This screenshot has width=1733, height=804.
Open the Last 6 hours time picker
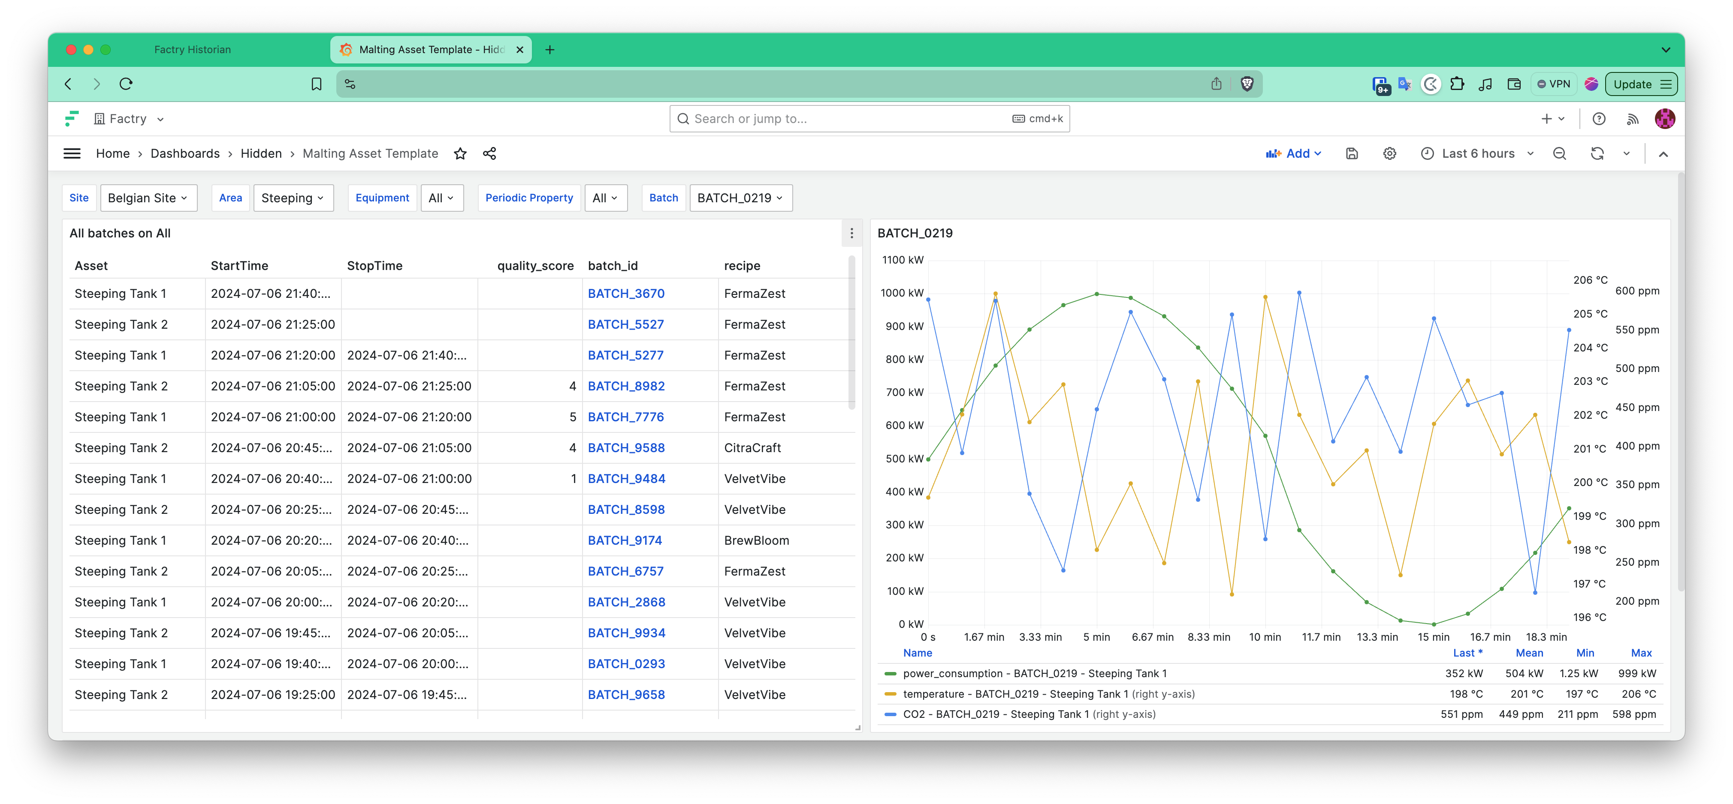tap(1477, 154)
